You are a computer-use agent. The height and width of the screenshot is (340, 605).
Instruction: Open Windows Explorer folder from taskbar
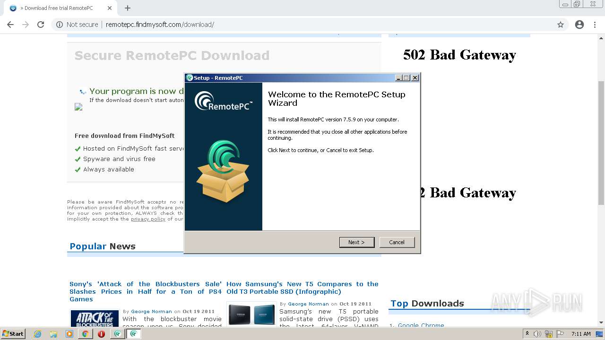(53, 334)
